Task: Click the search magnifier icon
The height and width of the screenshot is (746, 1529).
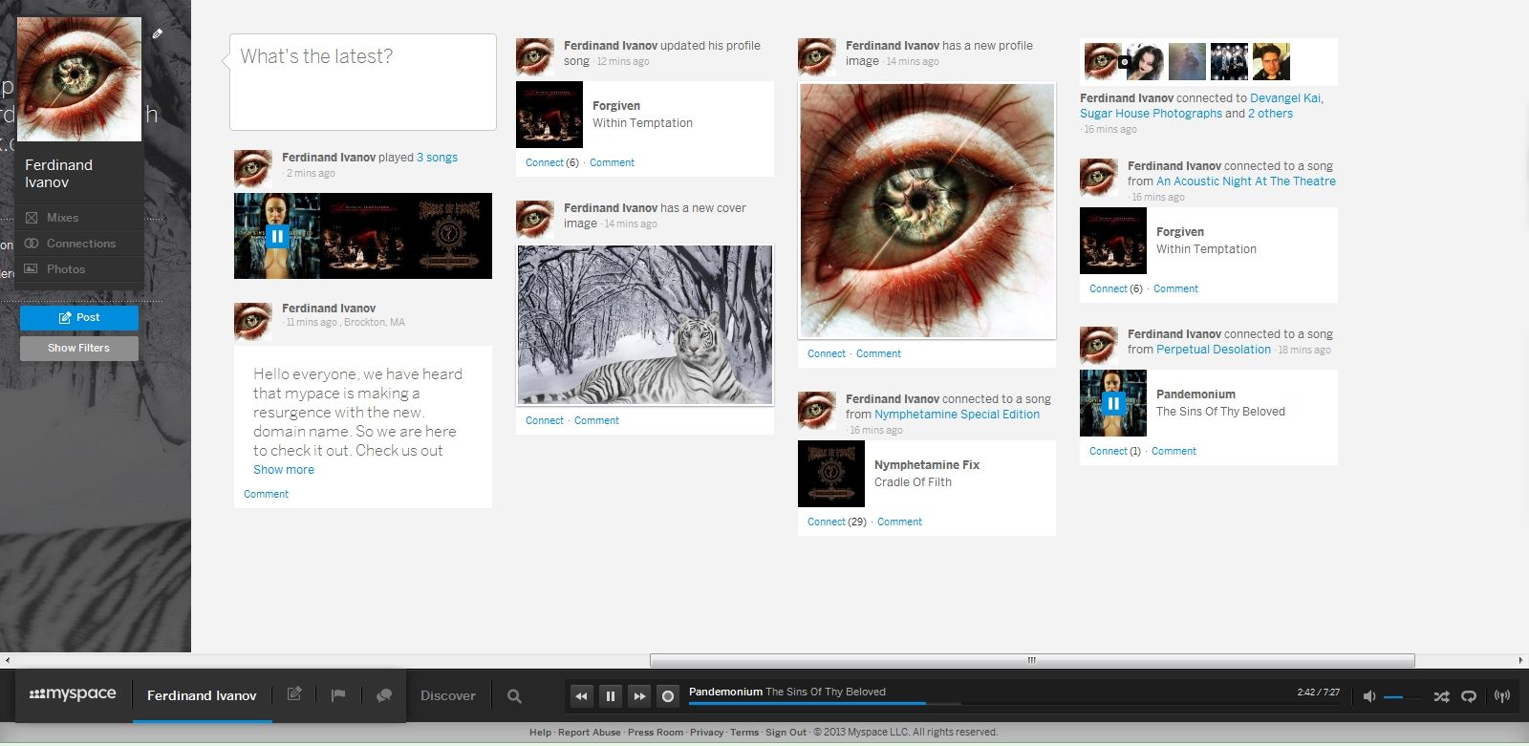Action: [514, 696]
